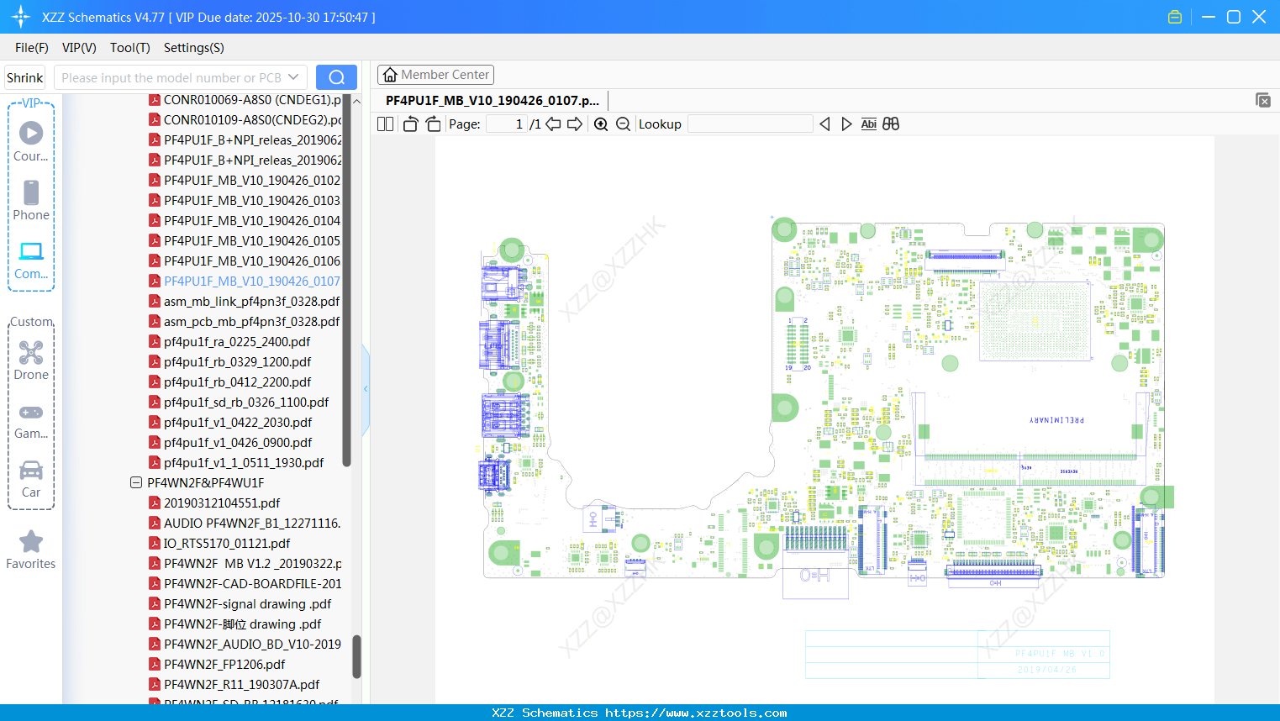Go to next page arrow

[575, 124]
